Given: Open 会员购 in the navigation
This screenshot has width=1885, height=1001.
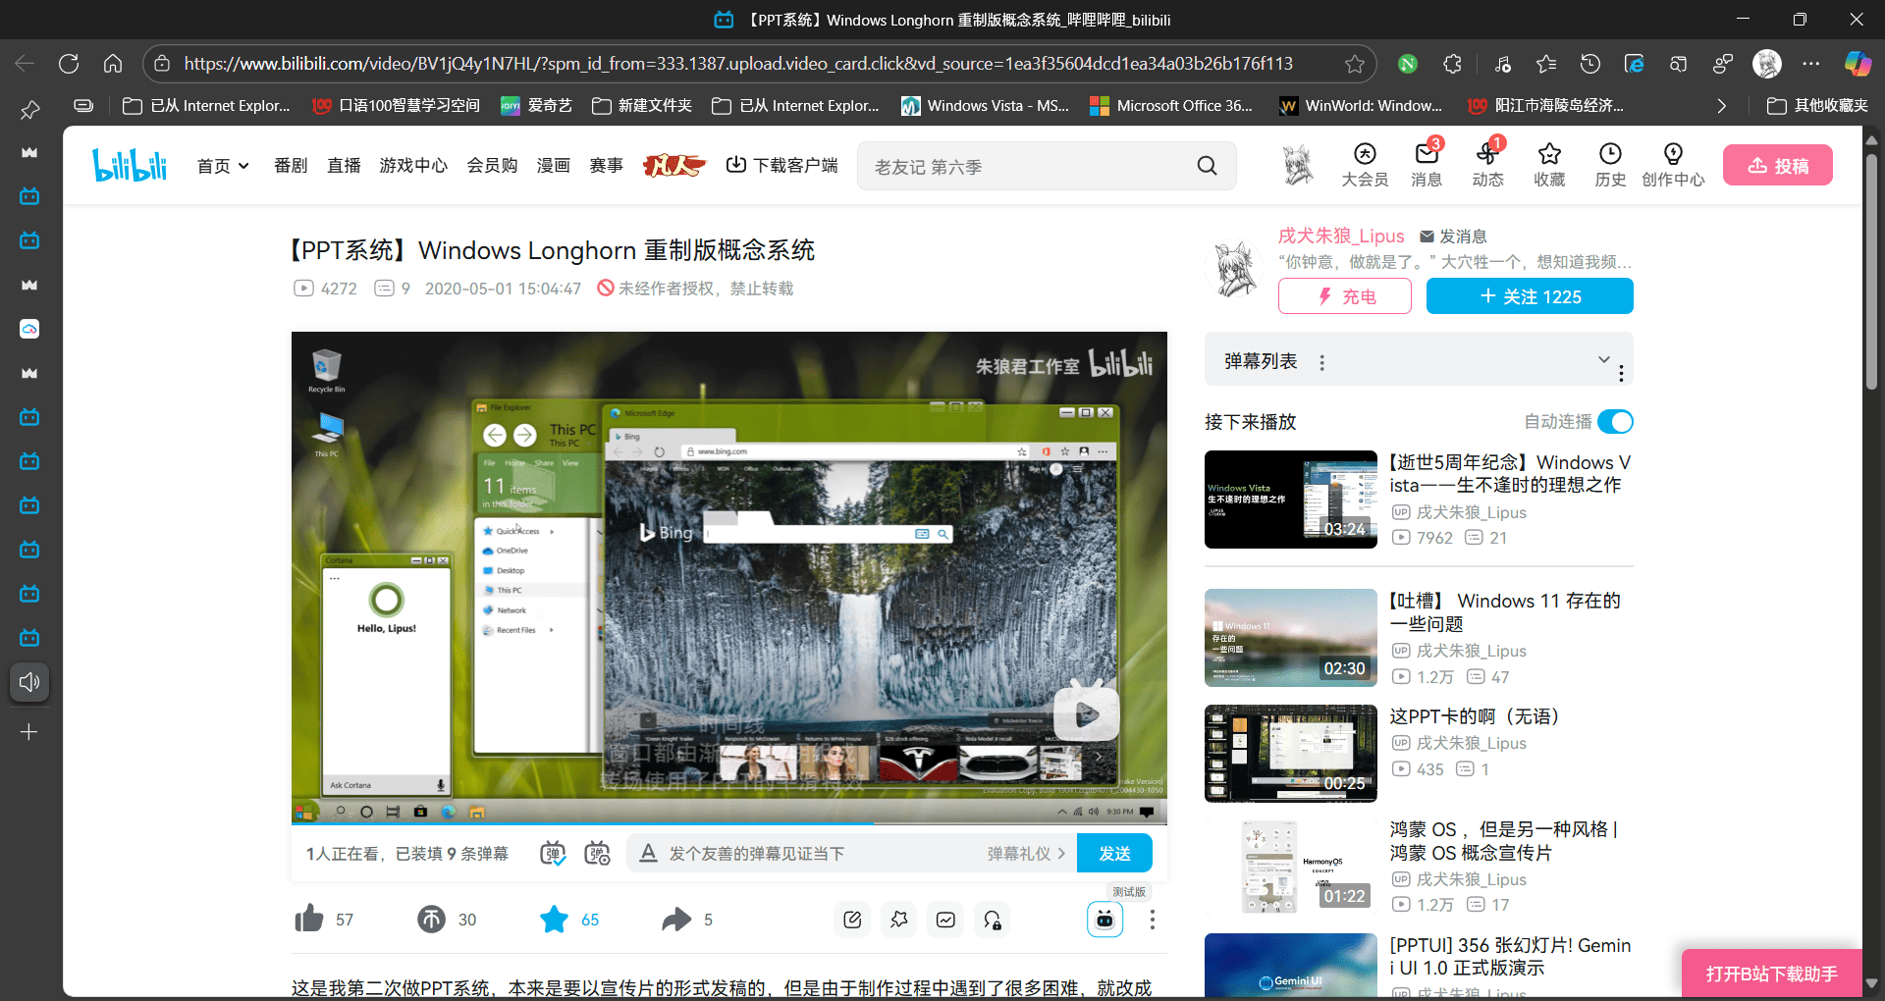Looking at the screenshot, I should pyautogui.click(x=492, y=166).
